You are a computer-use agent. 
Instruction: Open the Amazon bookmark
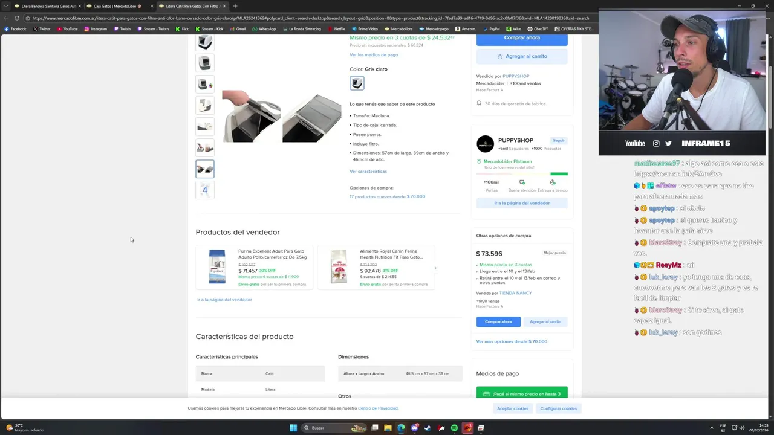coord(466,29)
